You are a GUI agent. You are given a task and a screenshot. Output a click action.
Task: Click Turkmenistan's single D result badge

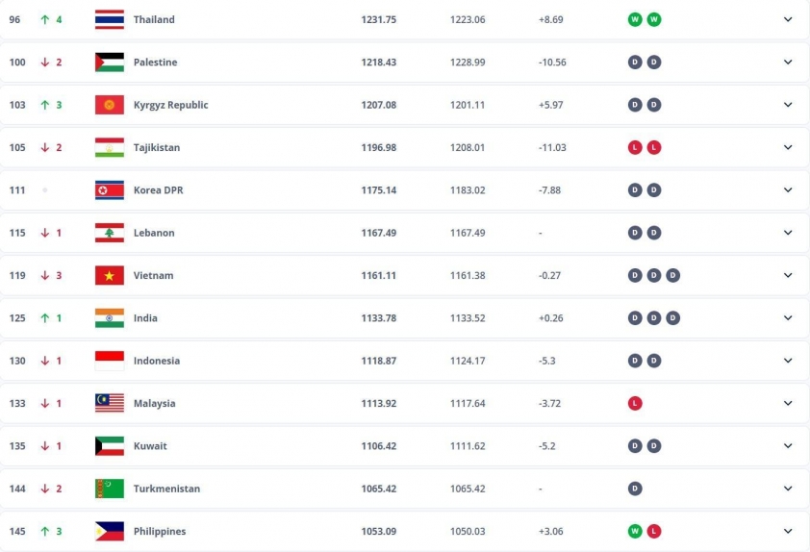tap(635, 489)
